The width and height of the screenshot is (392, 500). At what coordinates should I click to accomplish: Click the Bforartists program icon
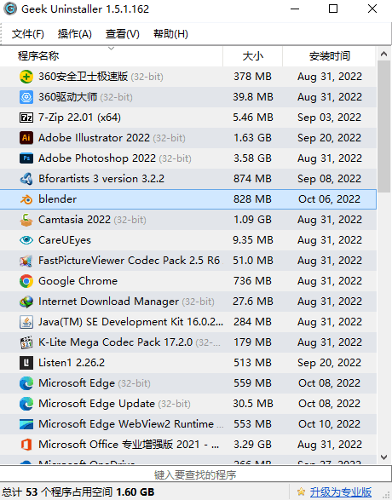26,179
